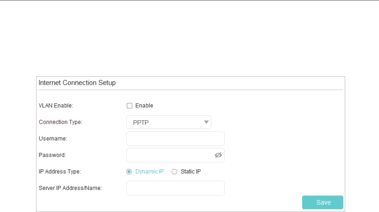
Task: Focus the Username input field
Action: coord(175,138)
